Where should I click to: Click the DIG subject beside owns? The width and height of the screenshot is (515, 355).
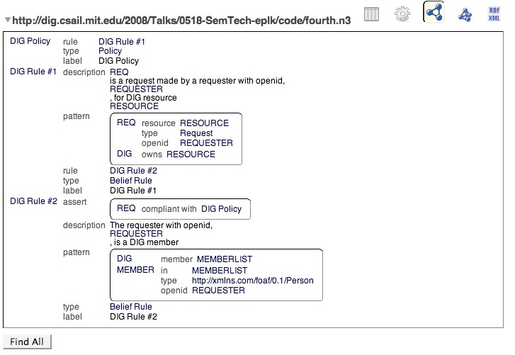click(124, 153)
